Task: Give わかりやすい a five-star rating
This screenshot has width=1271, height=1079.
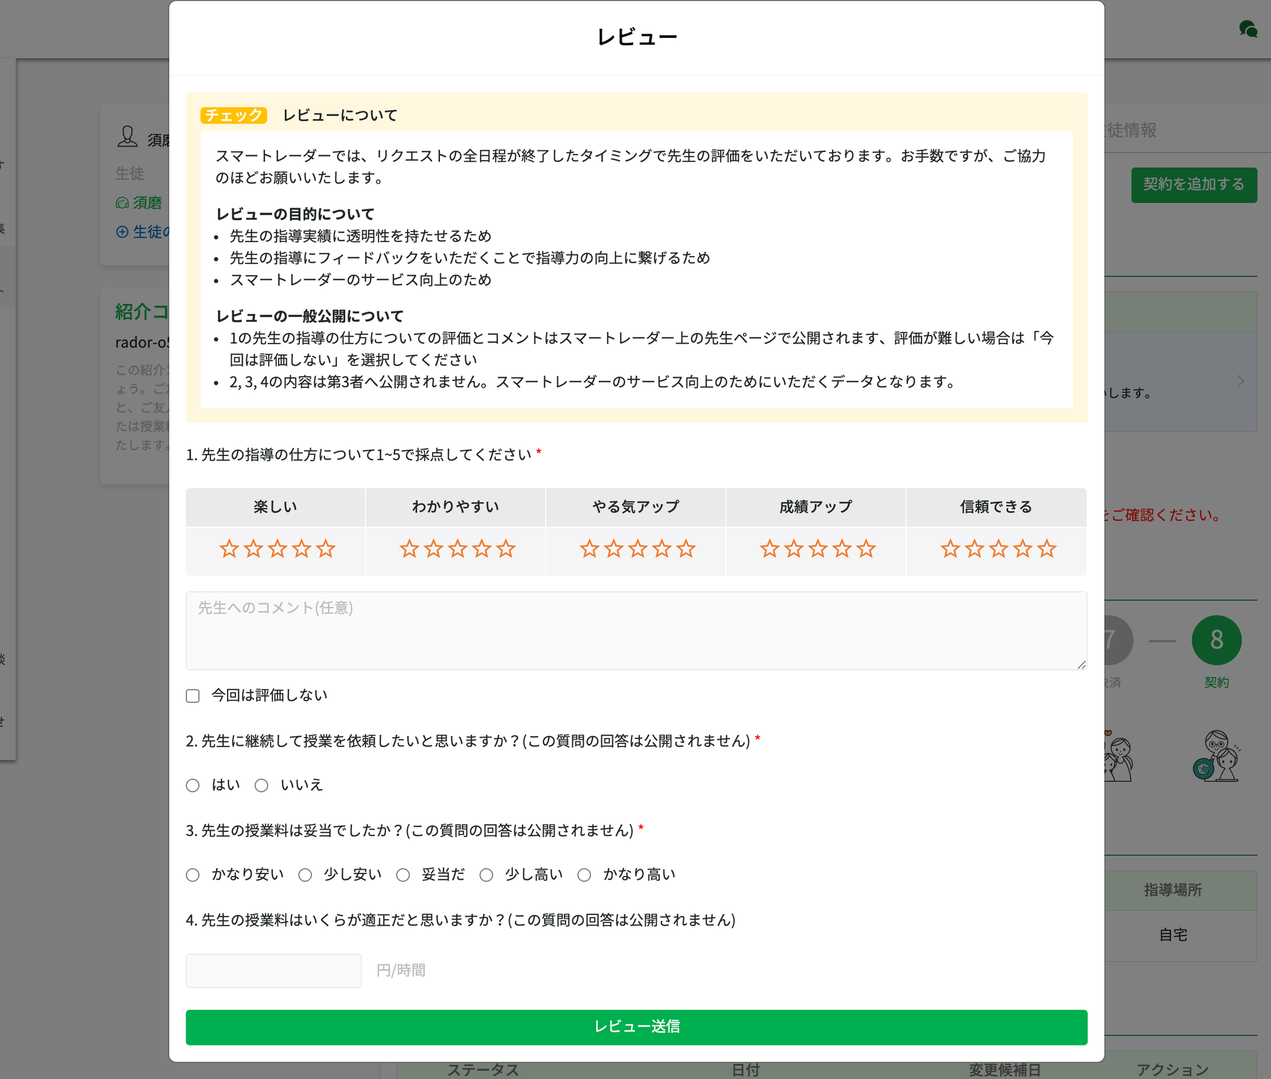Action: pos(506,548)
